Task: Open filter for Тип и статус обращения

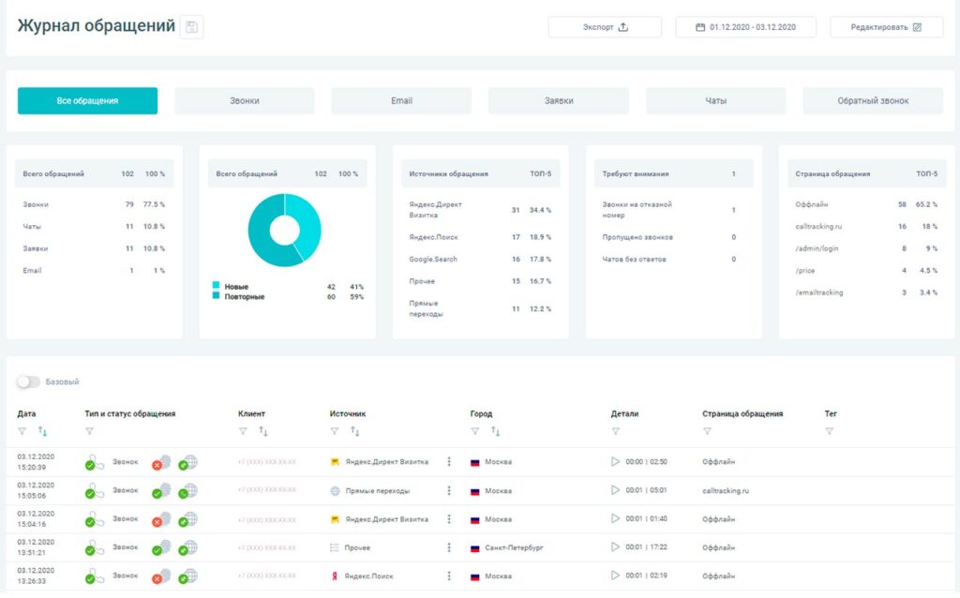Action: click(90, 431)
